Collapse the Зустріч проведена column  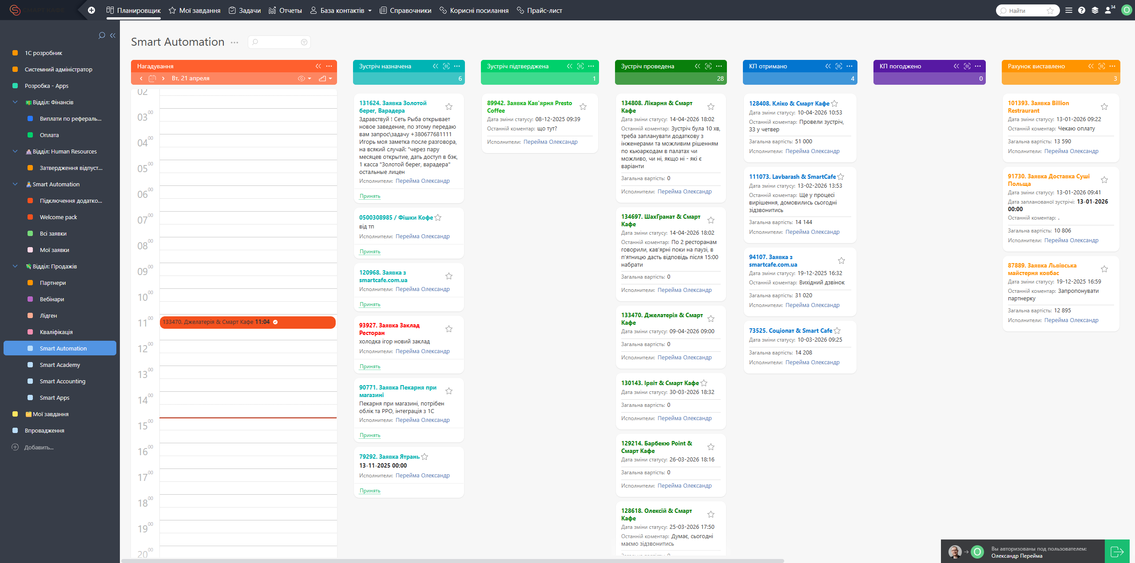point(697,66)
